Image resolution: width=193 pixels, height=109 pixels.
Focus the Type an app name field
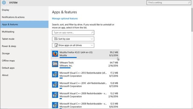point(73,33)
